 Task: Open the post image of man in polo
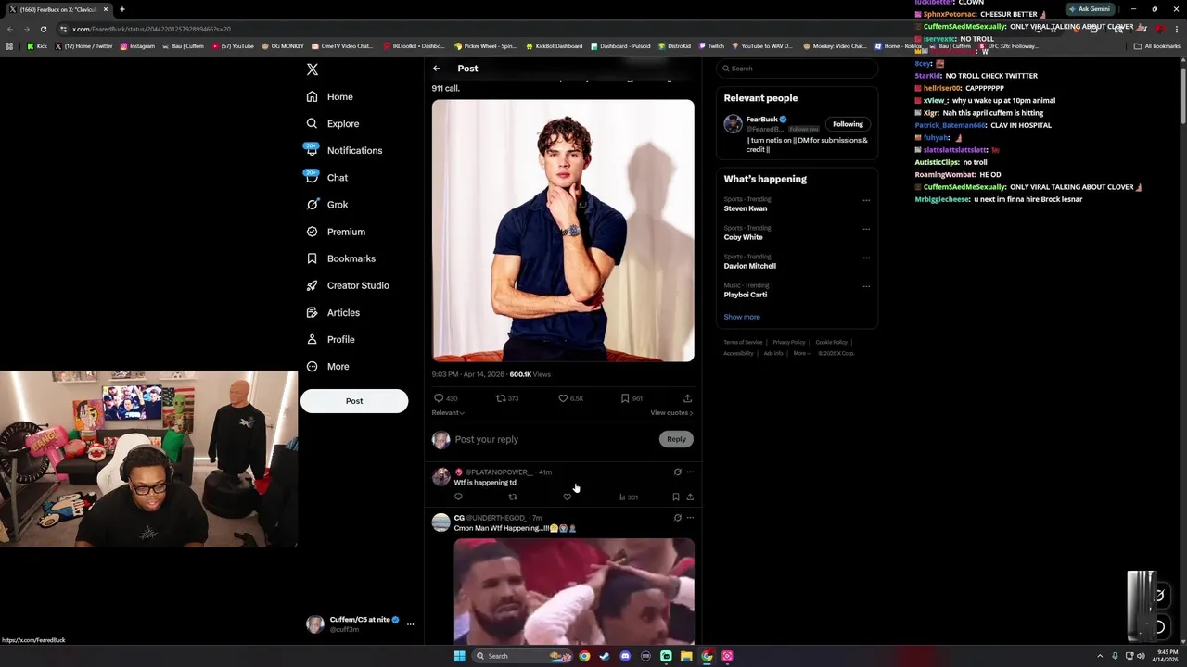click(563, 231)
